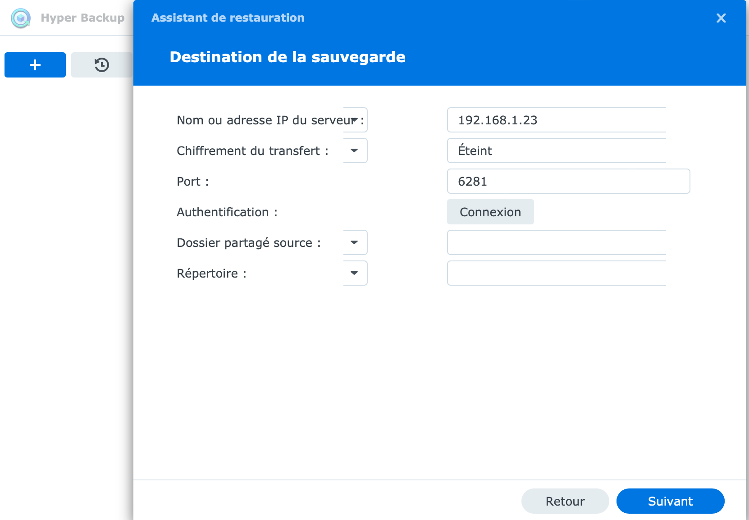The height and width of the screenshot is (520, 749).
Task: Go back with the Retour button
Action: pos(565,501)
